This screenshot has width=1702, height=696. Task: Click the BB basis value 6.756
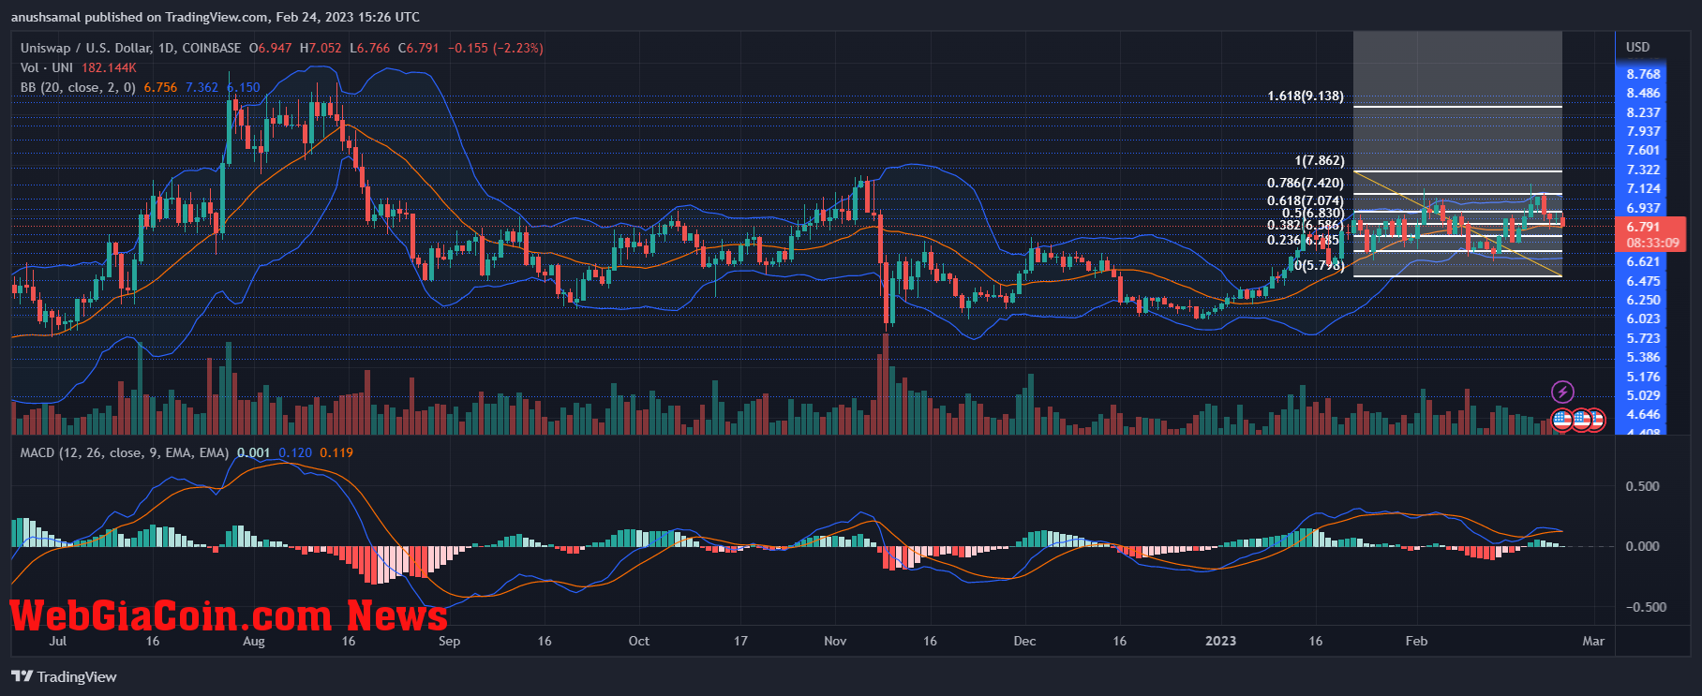(x=160, y=87)
